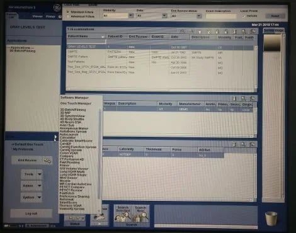Select 3D Batch/Filming in Applications panel

[x=23, y=51]
